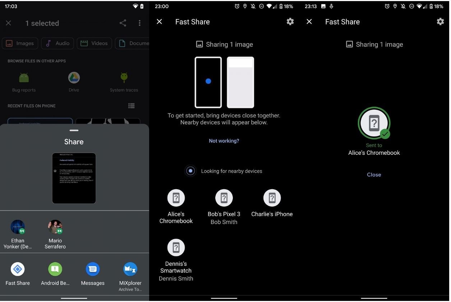Select Dennis's Smartwatch device
Screen dimensions: 451x302
tap(176, 248)
